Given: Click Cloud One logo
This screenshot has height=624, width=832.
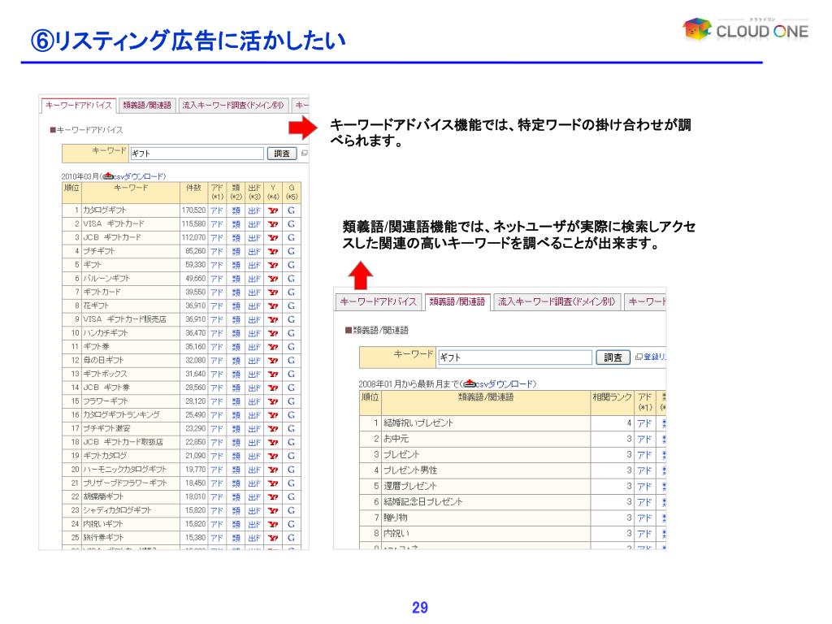Looking at the screenshot, I should pyautogui.click(x=746, y=28).
